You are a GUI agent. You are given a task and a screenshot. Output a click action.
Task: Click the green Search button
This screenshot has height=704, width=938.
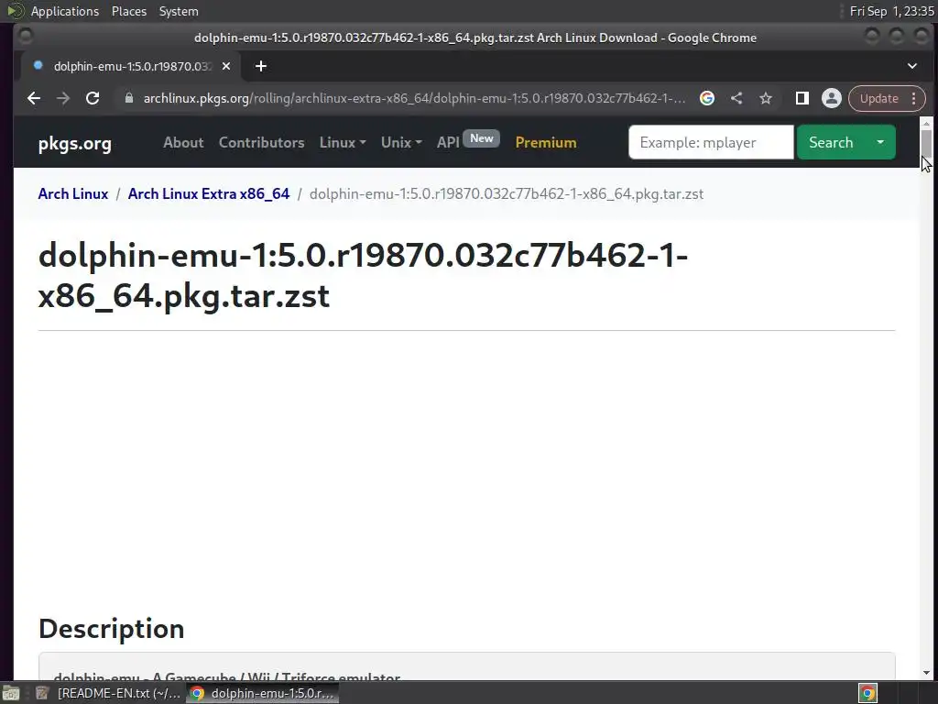[x=831, y=142]
